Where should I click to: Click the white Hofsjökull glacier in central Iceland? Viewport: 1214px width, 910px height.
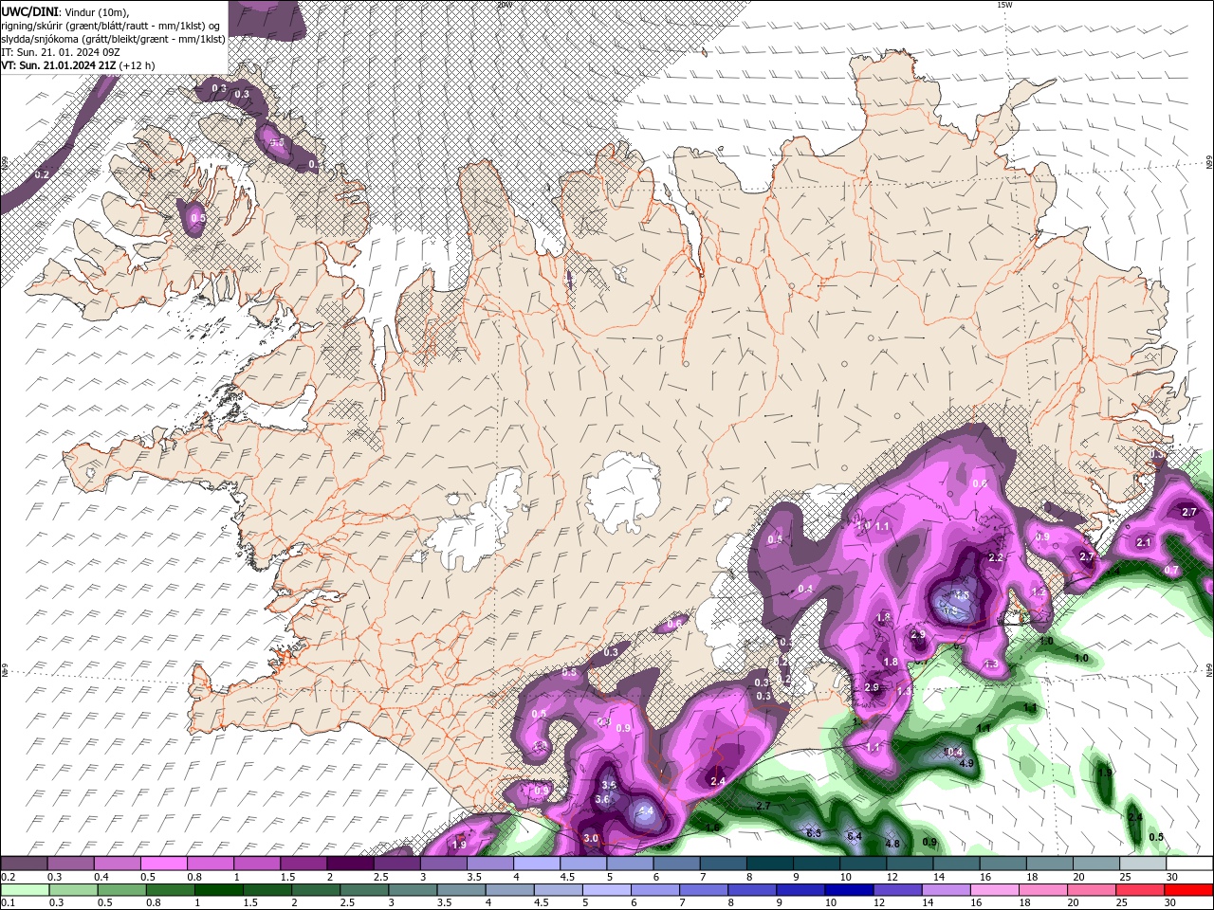[x=623, y=493]
